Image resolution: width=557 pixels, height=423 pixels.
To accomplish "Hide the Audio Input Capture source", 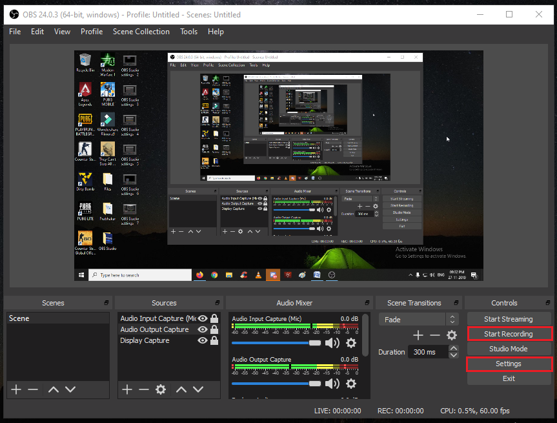I will [x=203, y=318].
